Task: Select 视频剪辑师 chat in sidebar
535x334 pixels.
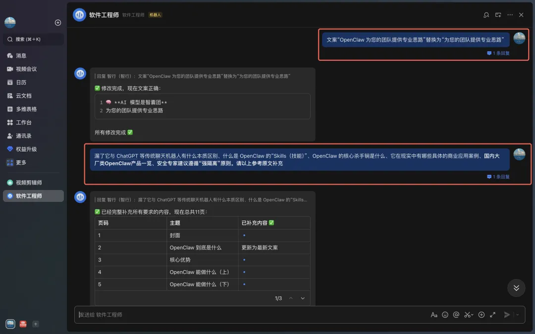Action: point(34,183)
